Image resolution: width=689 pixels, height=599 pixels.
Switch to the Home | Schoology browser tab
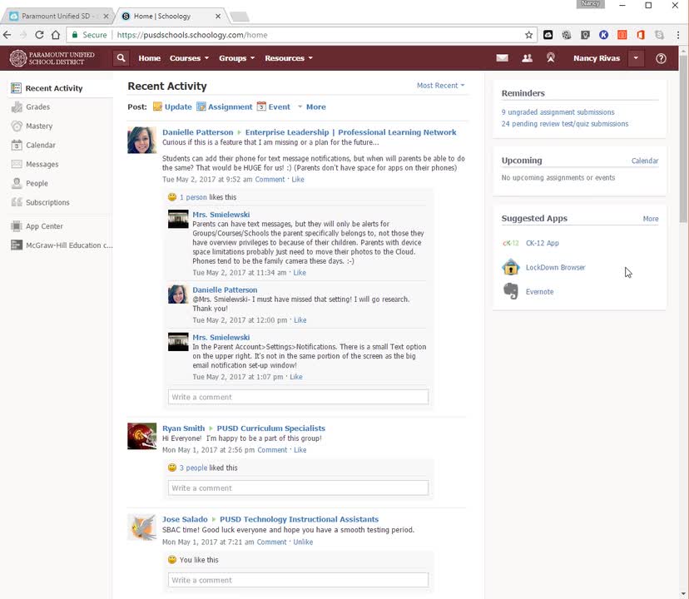pyautogui.click(x=165, y=14)
